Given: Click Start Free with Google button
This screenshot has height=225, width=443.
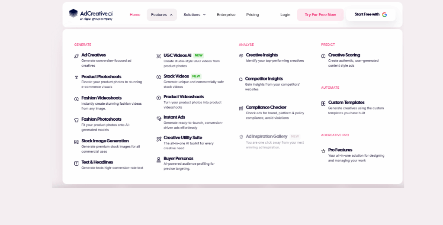Looking at the screenshot, I should (x=371, y=15).
